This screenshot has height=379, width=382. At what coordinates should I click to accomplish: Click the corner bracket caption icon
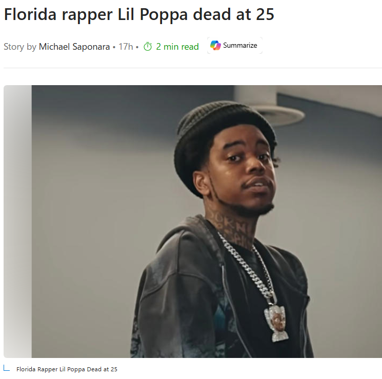[7, 368]
